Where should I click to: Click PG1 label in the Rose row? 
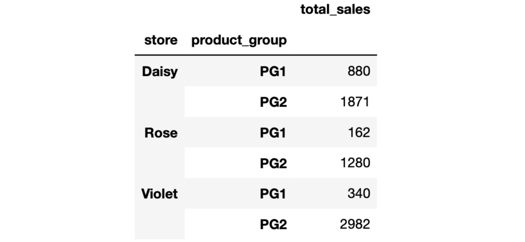[273, 133]
